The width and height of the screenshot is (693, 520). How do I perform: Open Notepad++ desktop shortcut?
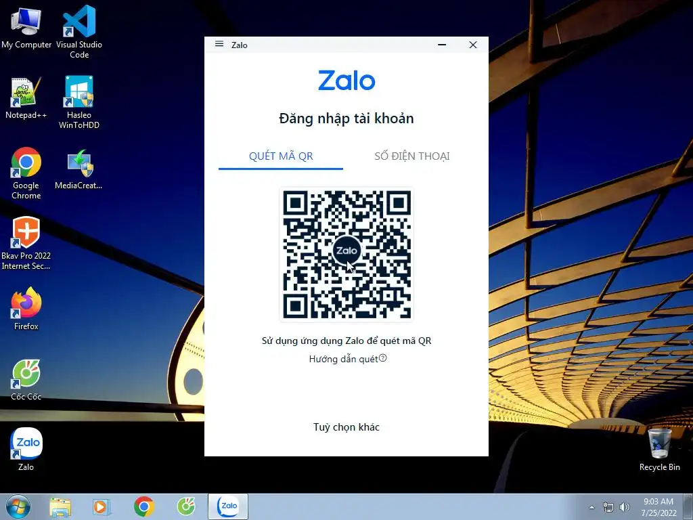pyautogui.click(x=26, y=97)
